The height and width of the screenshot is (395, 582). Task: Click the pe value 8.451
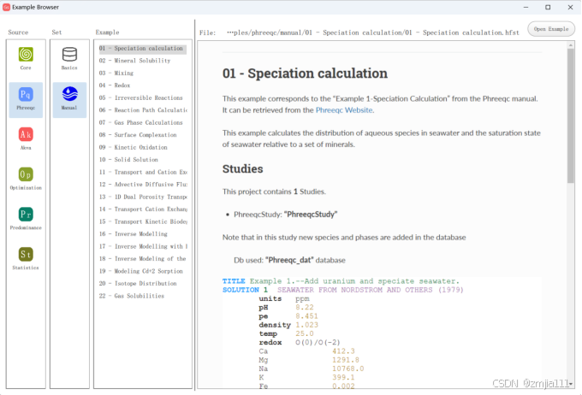click(x=306, y=316)
